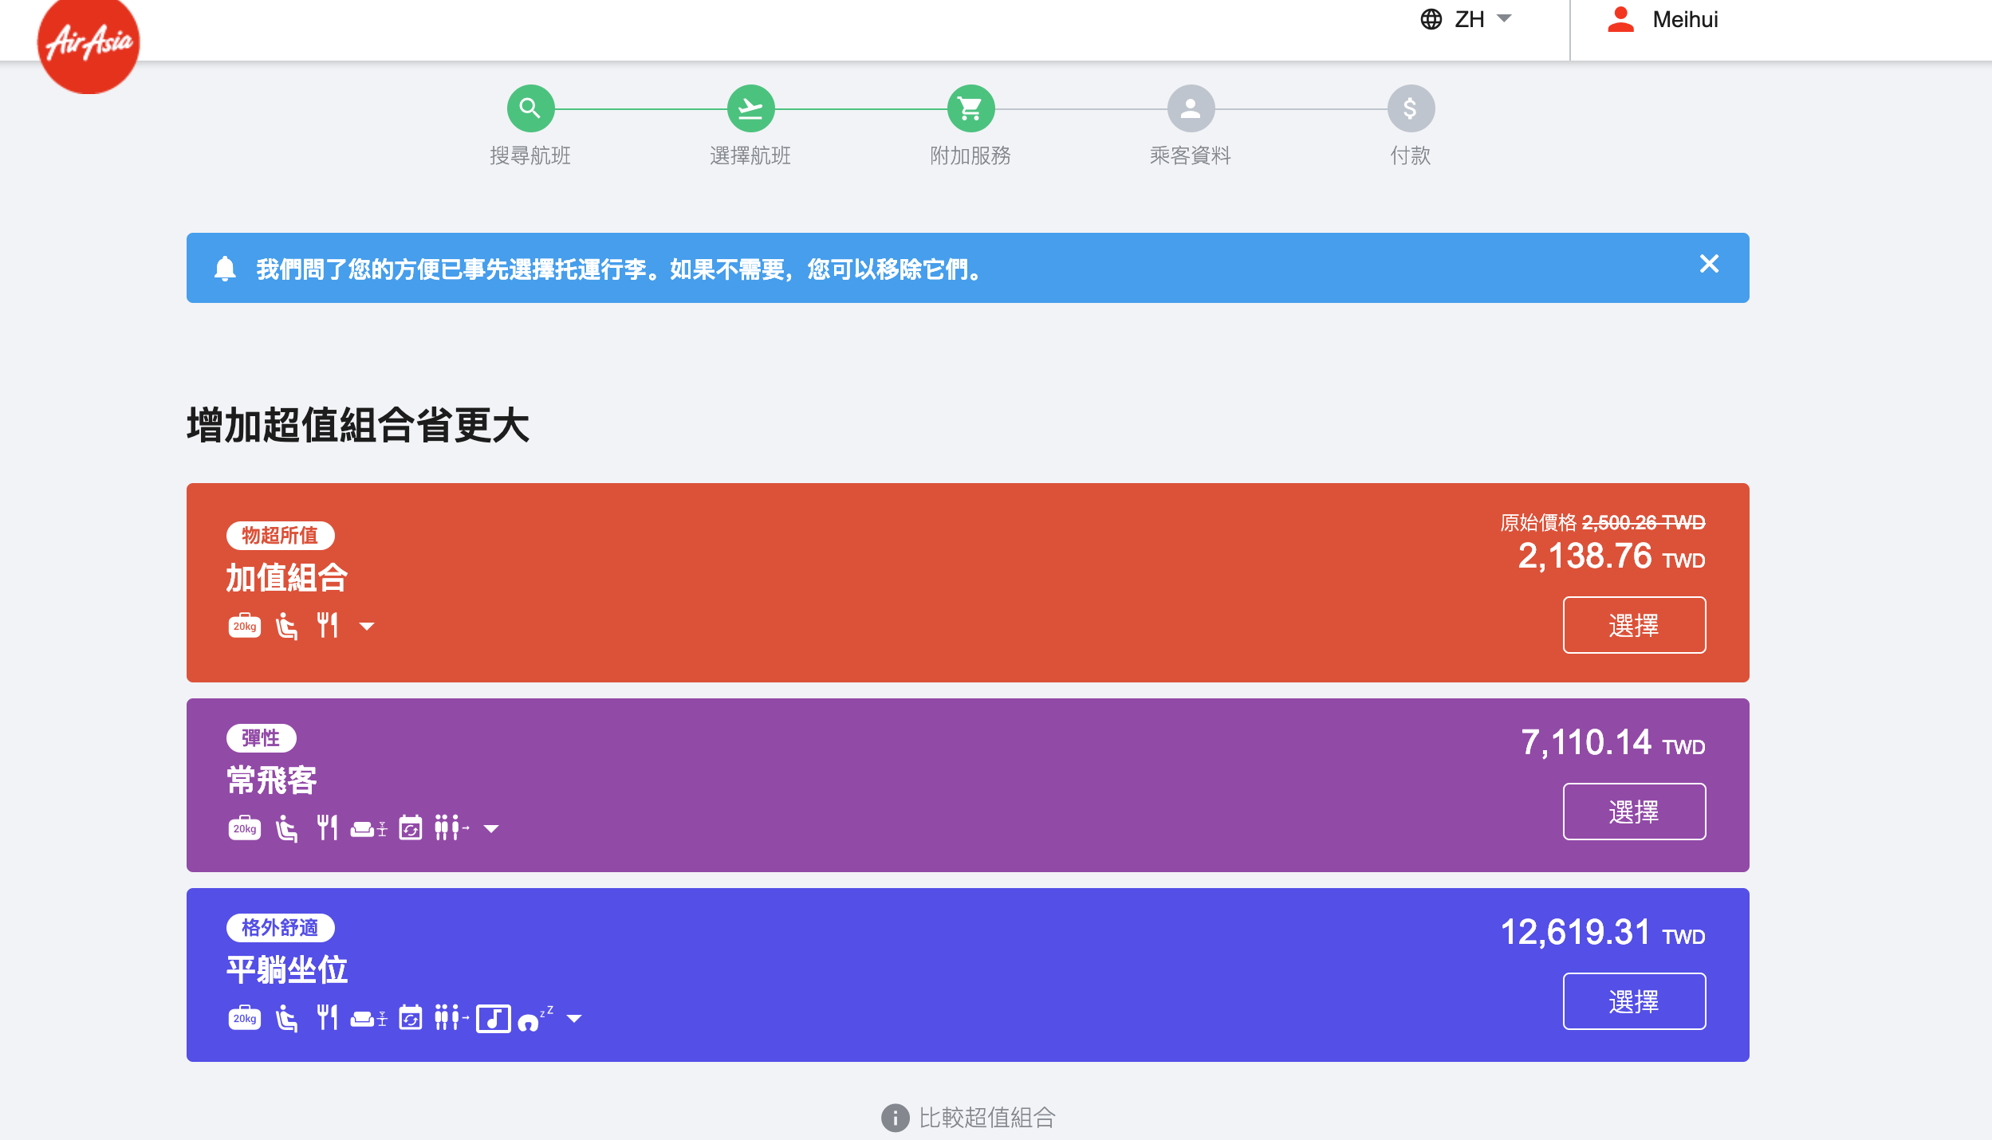
Task: Click the 12,619.31 TWD price
Action: (x=1603, y=932)
